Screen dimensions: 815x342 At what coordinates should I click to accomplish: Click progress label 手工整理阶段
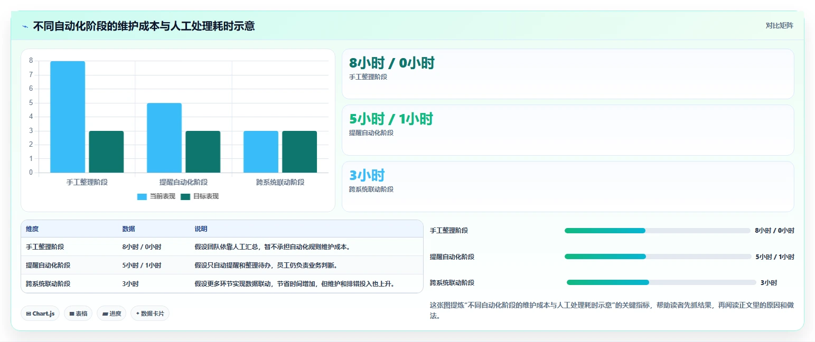[x=449, y=231]
